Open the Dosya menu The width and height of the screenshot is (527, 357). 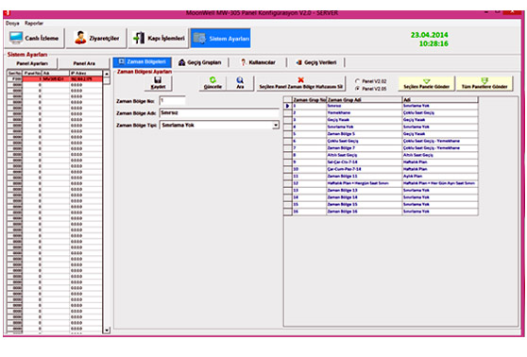coord(12,24)
